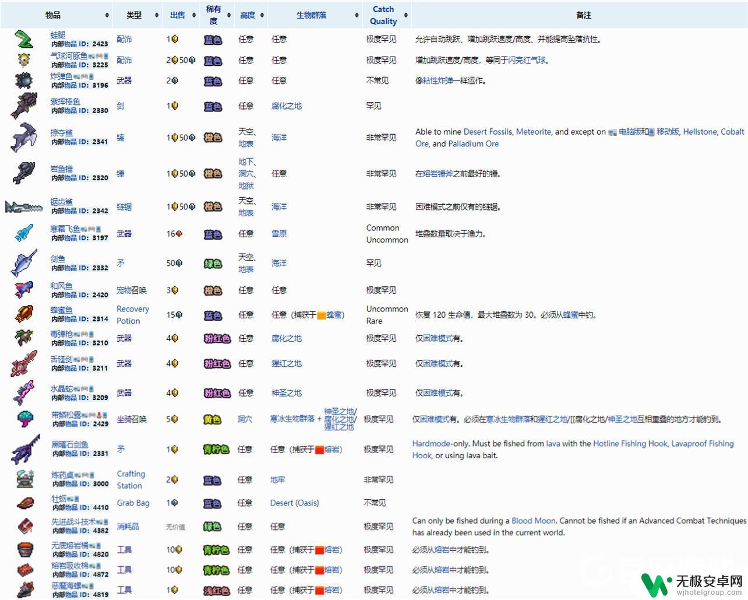The image size is (748, 600).
Task: Click the 寒霜飞鱼 frost daggerfish icon
Action: (x=24, y=233)
